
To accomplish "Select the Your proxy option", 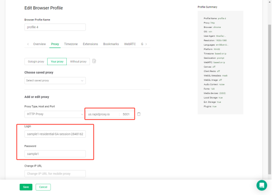I will [57, 61].
